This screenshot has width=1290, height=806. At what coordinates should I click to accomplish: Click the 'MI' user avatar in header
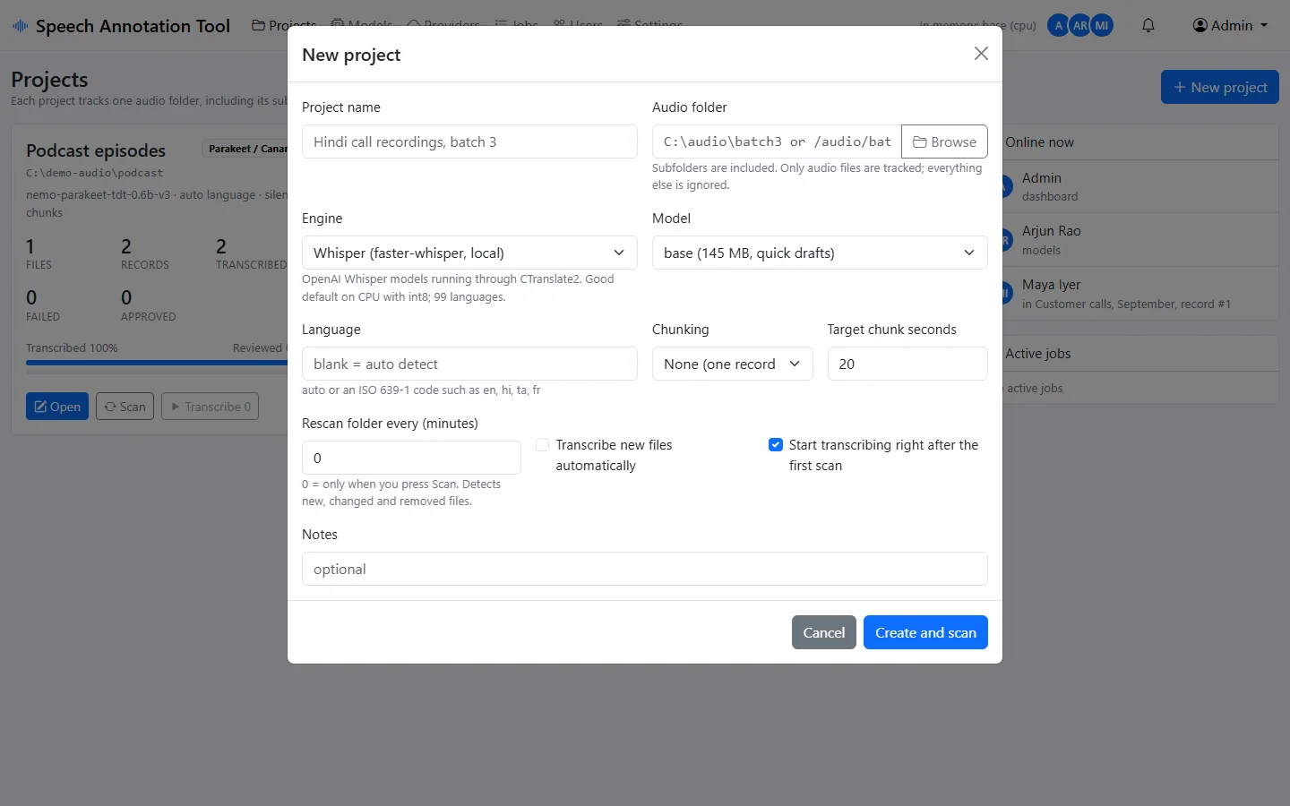(1102, 26)
